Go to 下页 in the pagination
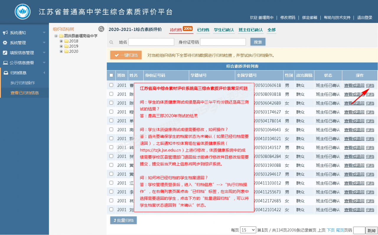378x235 pixels. point(331,230)
